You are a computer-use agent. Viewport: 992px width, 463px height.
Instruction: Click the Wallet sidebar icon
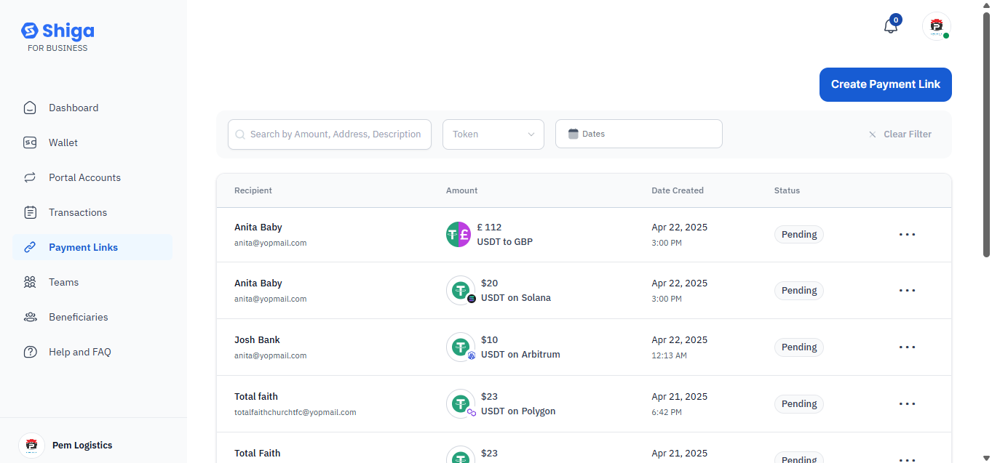click(30, 142)
